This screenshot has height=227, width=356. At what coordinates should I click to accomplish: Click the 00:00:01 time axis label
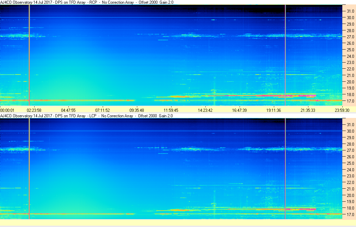click(7, 110)
